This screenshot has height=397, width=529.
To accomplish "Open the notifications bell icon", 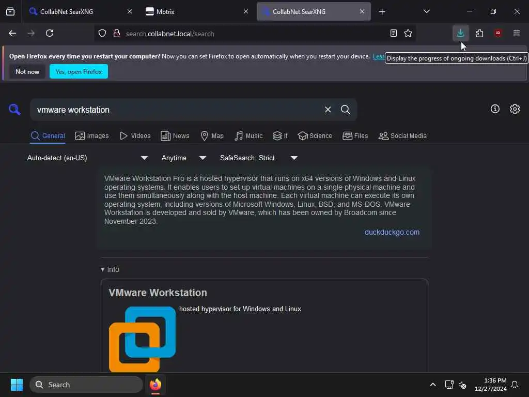I will [515, 385].
